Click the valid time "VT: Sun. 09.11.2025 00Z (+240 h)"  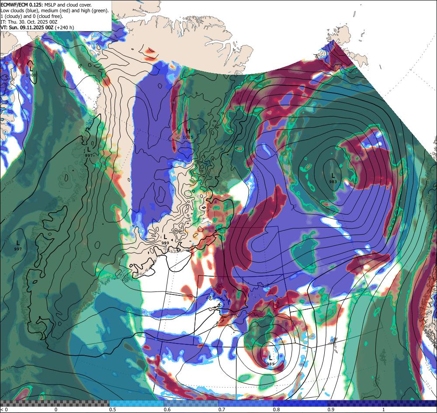click(37, 28)
